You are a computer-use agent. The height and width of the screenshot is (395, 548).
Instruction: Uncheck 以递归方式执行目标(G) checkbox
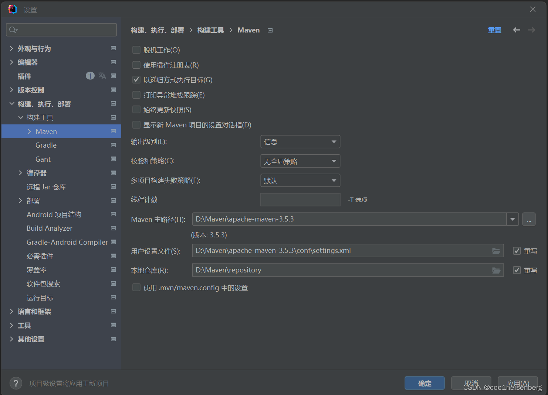click(136, 80)
